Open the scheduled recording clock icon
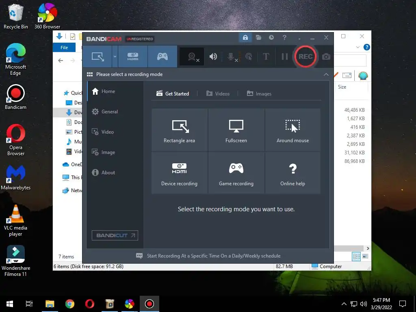The width and height of the screenshot is (416, 312). [x=271, y=37]
